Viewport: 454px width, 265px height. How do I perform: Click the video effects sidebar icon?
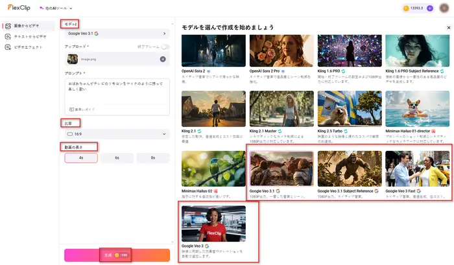coord(8,47)
